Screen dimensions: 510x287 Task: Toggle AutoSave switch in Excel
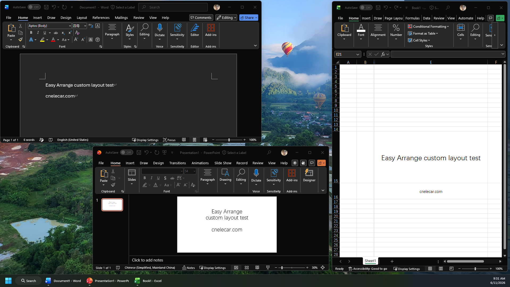[x=366, y=8]
